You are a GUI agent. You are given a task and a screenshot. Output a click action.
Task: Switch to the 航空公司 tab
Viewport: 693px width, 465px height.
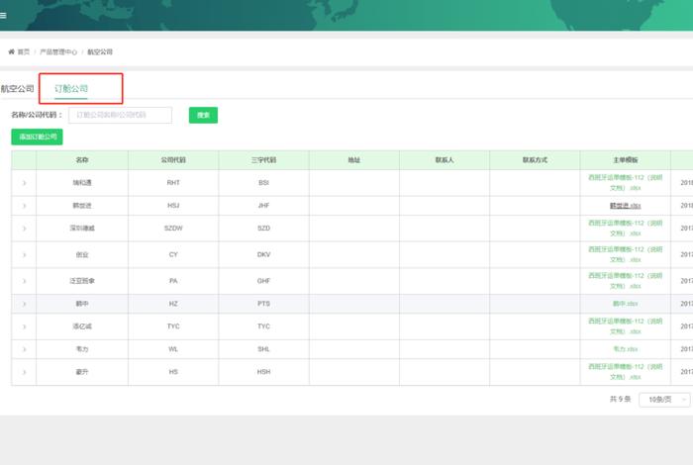(17, 89)
